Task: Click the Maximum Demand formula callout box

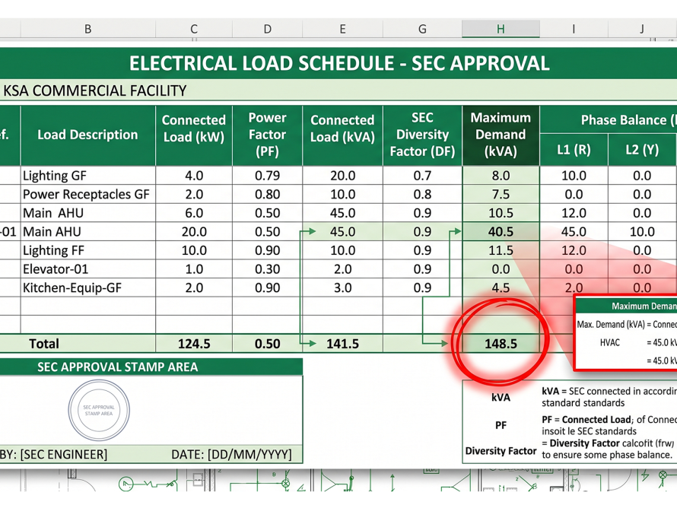Action: (x=625, y=333)
